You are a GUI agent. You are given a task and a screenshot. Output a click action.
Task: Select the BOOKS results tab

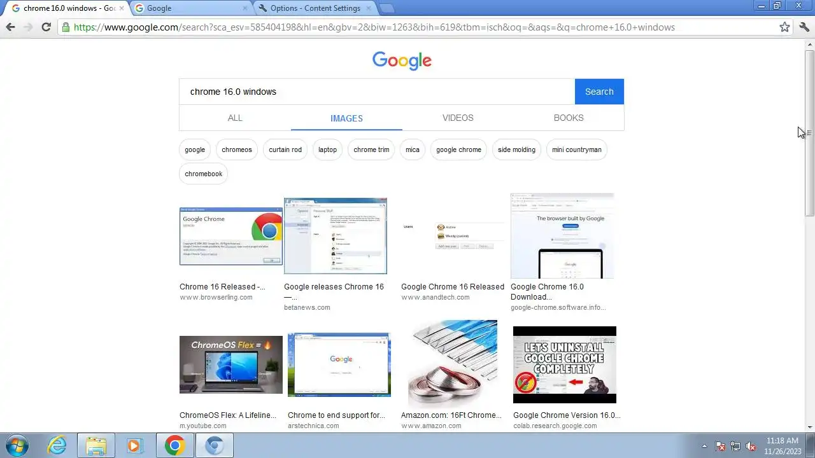pyautogui.click(x=569, y=118)
